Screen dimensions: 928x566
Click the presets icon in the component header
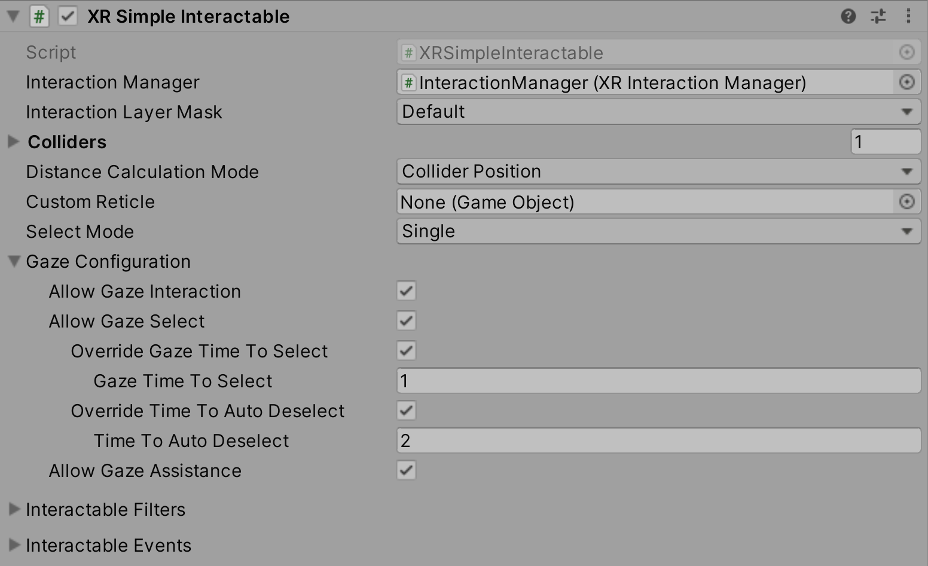[878, 17]
